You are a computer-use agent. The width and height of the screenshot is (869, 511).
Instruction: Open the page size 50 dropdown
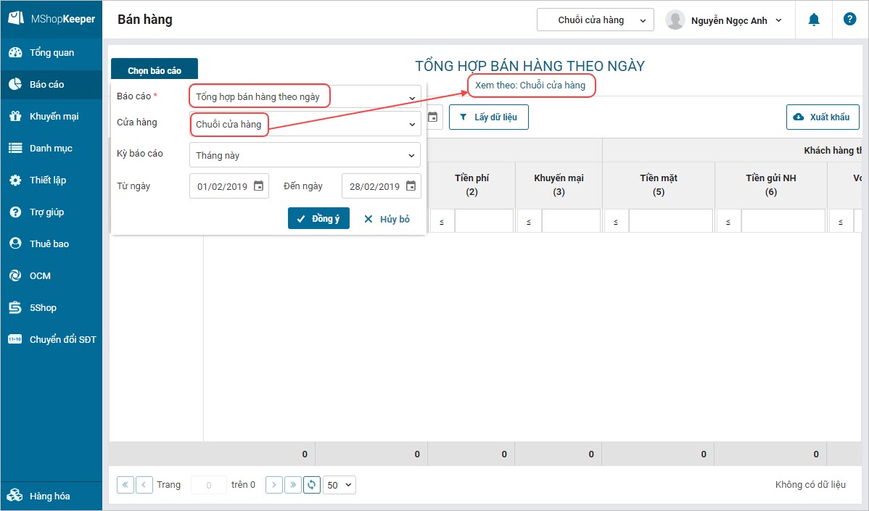(339, 485)
